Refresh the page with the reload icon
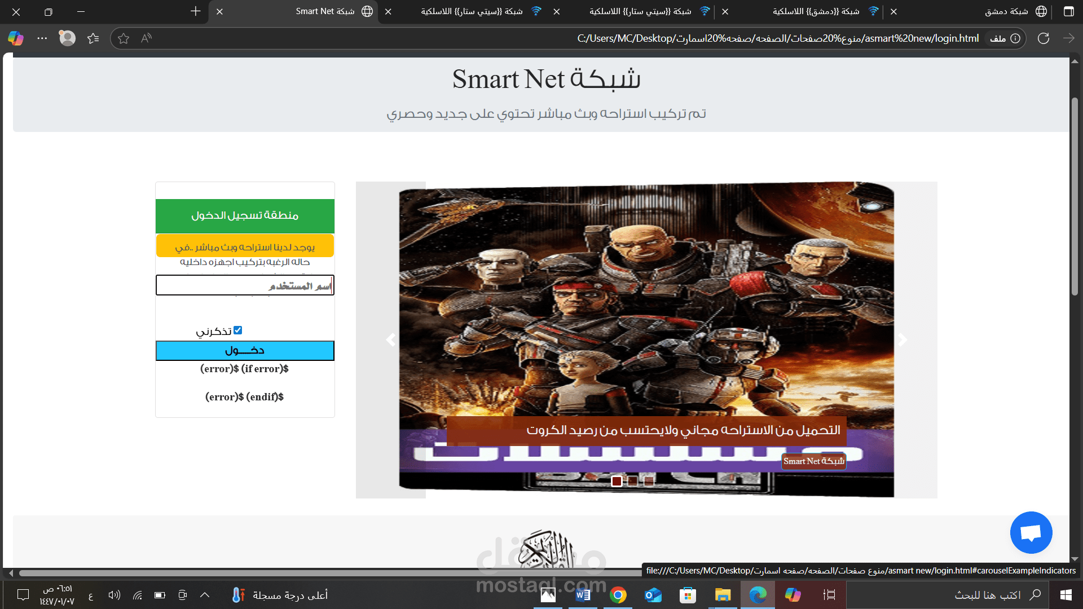The height and width of the screenshot is (609, 1083). click(1044, 38)
